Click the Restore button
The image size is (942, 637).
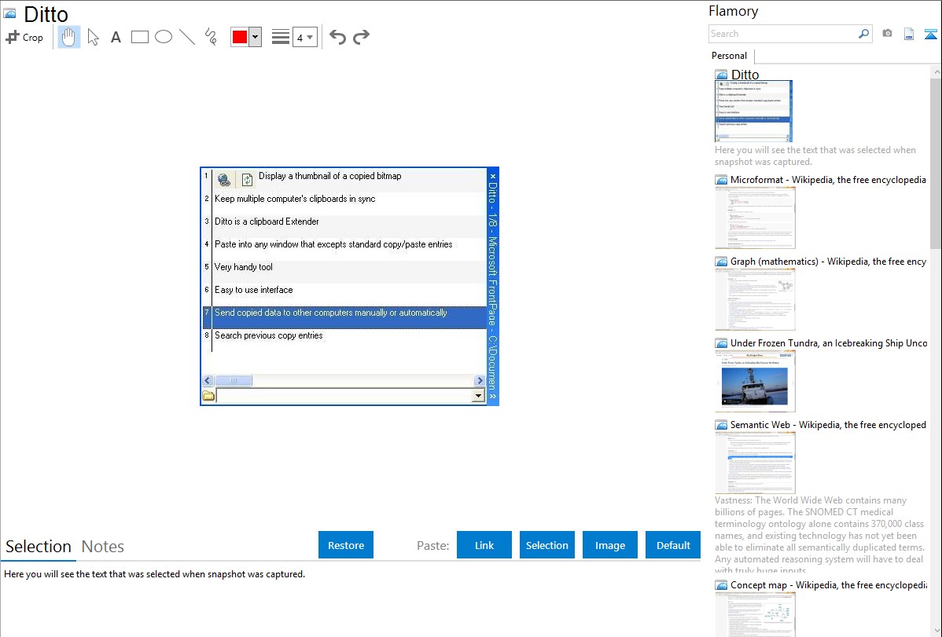click(x=346, y=545)
